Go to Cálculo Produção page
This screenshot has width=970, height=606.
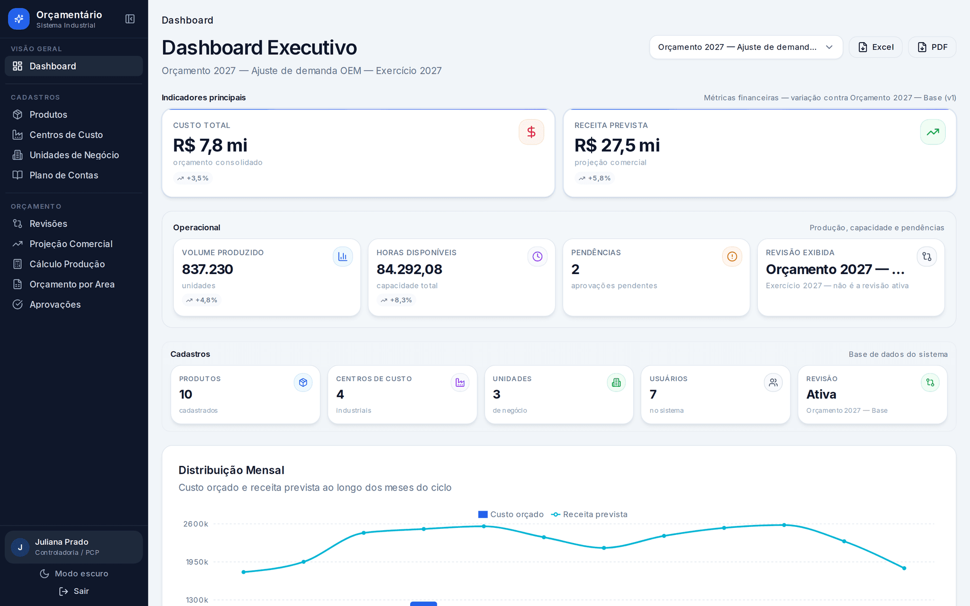tap(73, 264)
